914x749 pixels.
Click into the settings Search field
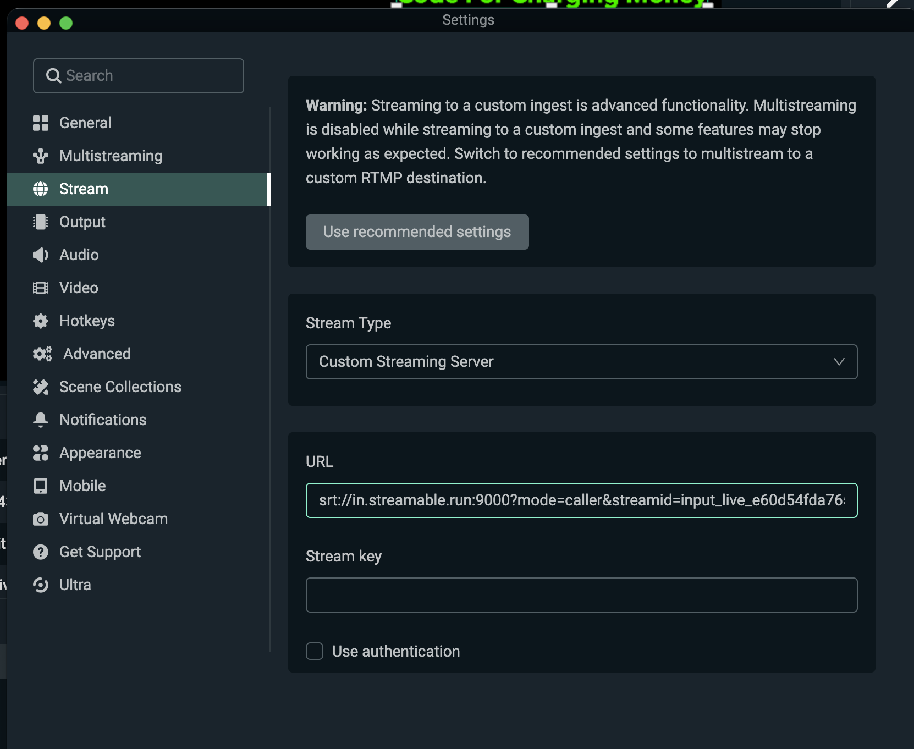(x=139, y=76)
